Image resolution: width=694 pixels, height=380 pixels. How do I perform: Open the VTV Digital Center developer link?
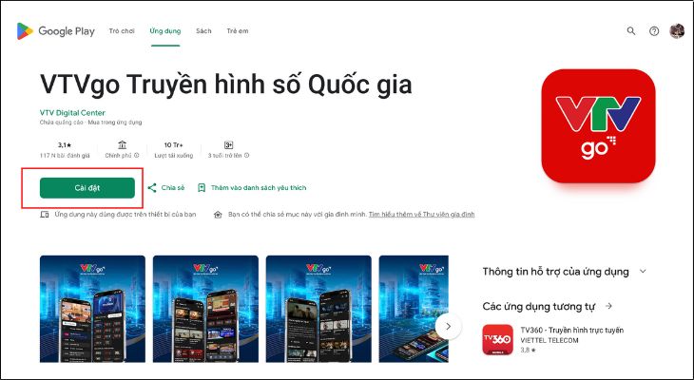point(72,113)
